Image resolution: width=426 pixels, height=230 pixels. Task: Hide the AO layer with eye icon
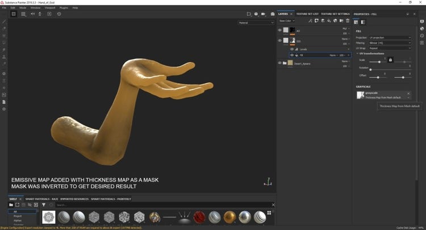pos(280,30)
